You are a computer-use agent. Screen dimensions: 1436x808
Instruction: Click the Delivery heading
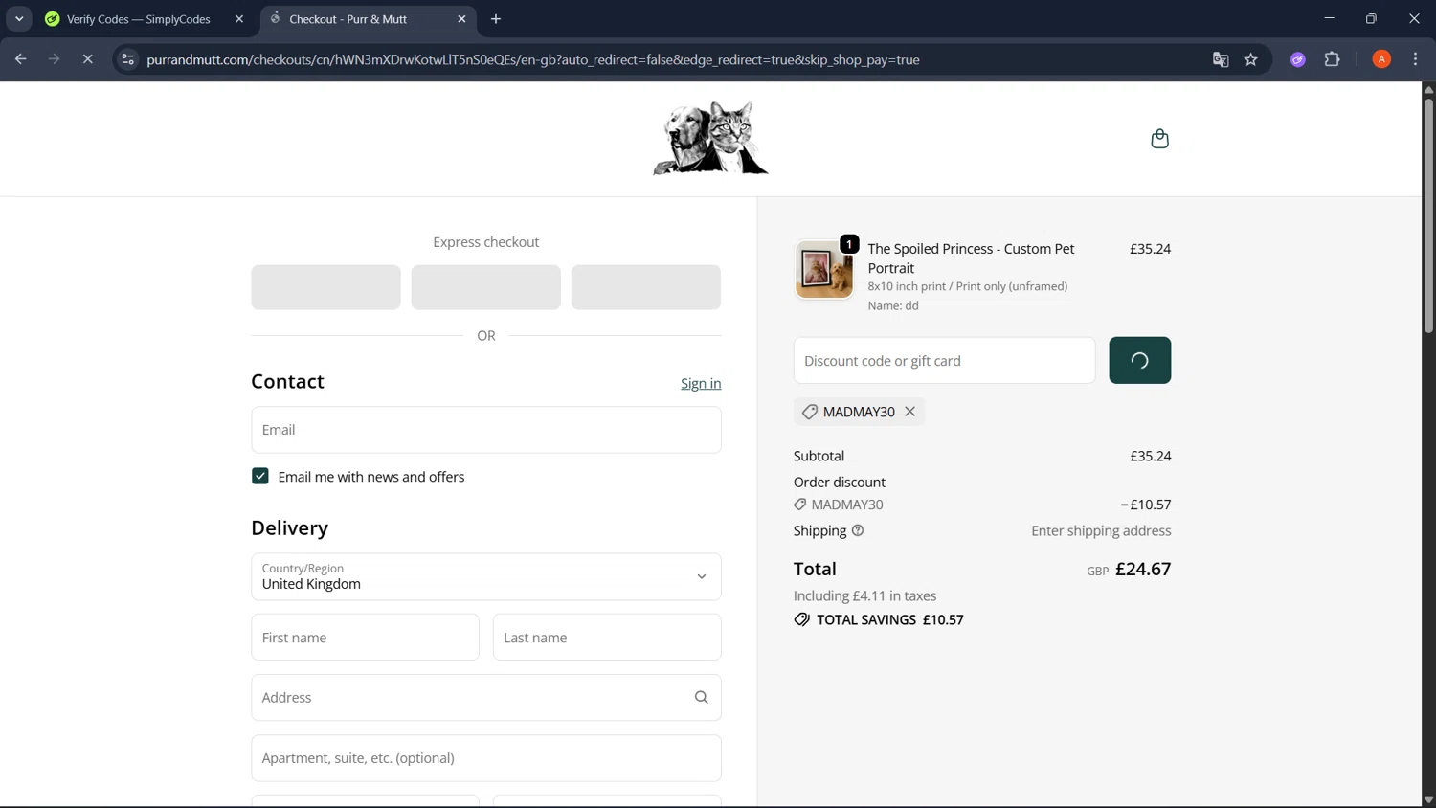290,527
